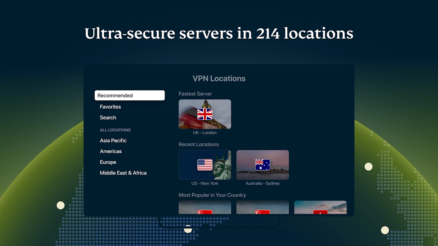This screenshot has height=246, width=438.
Task: Click the 'Australia - Sydney' label
Action: [x=262, y=183]
